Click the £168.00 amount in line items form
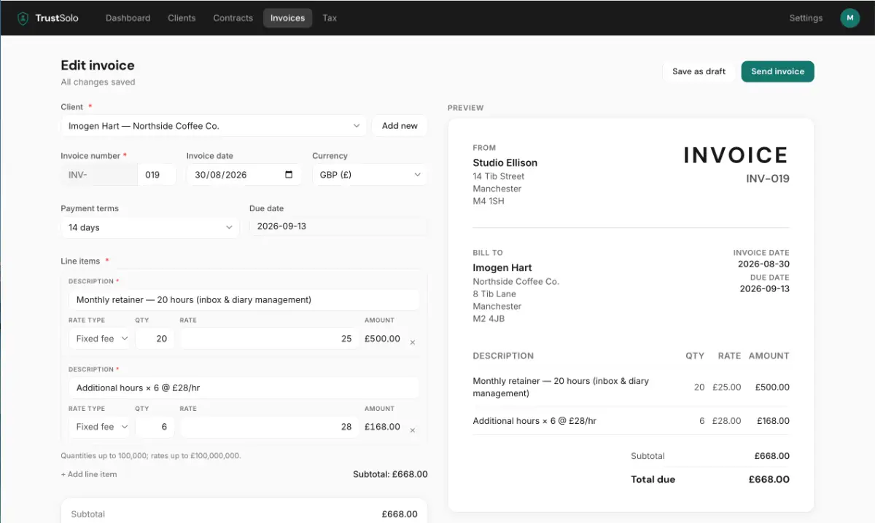 [382, 427]
